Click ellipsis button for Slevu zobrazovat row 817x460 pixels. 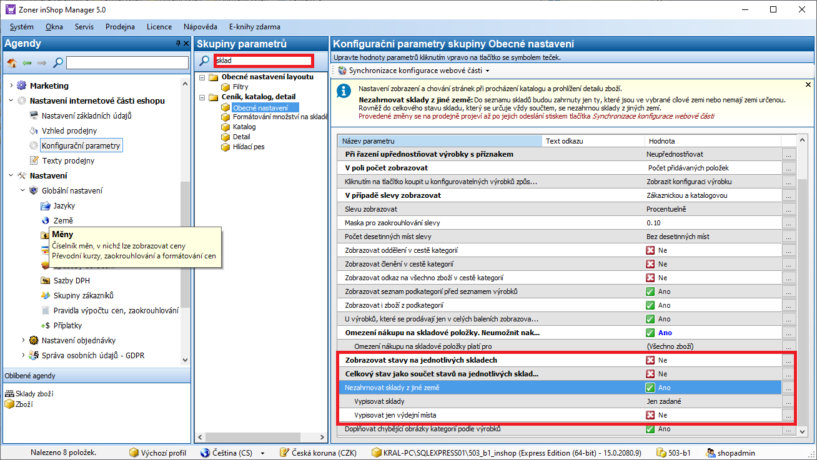click(x=789, y=209)
